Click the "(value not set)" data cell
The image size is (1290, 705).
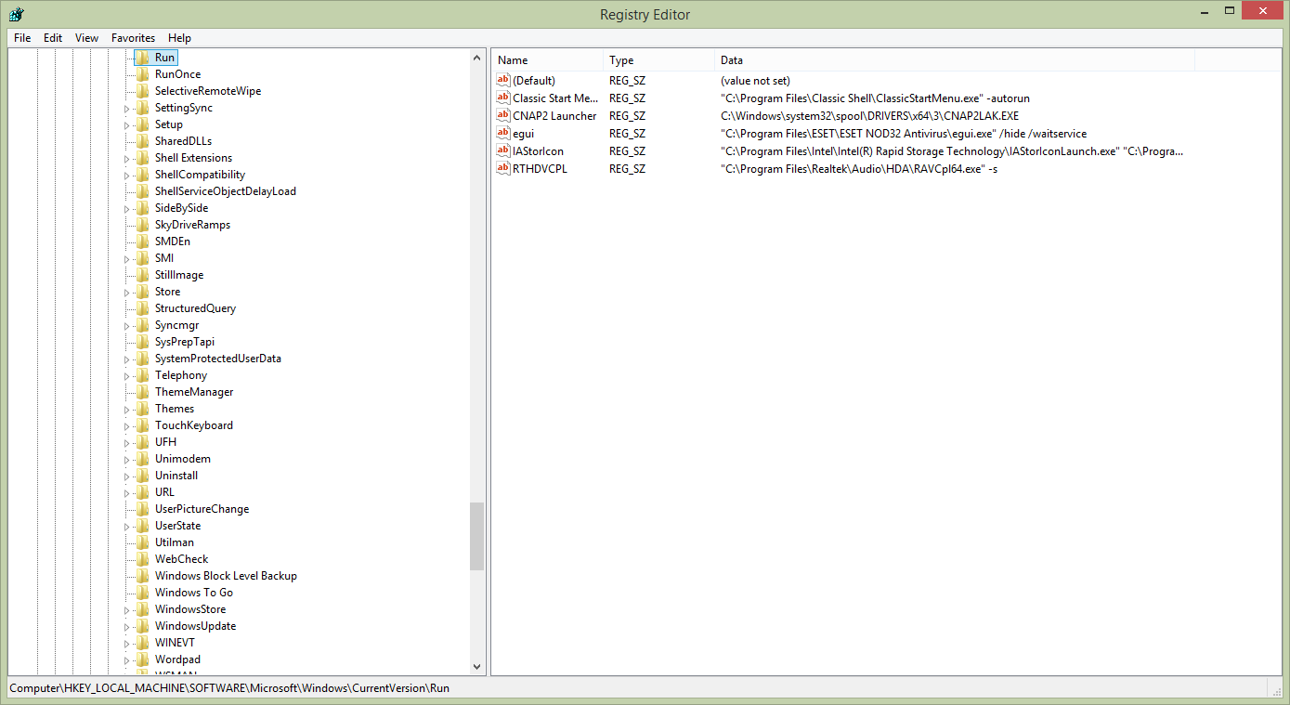coord(755,81)
